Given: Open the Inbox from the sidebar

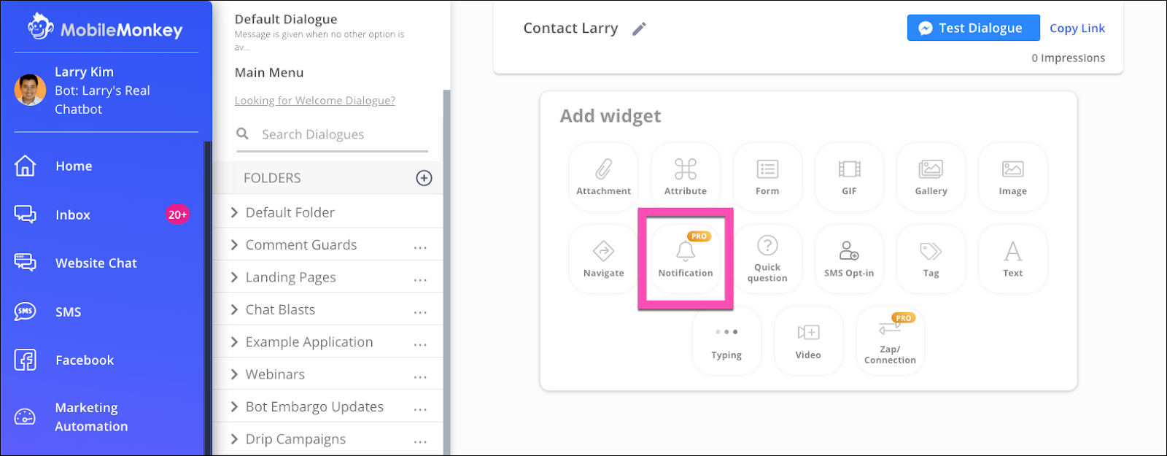Looking at the screenshot, I should [72, 215].
